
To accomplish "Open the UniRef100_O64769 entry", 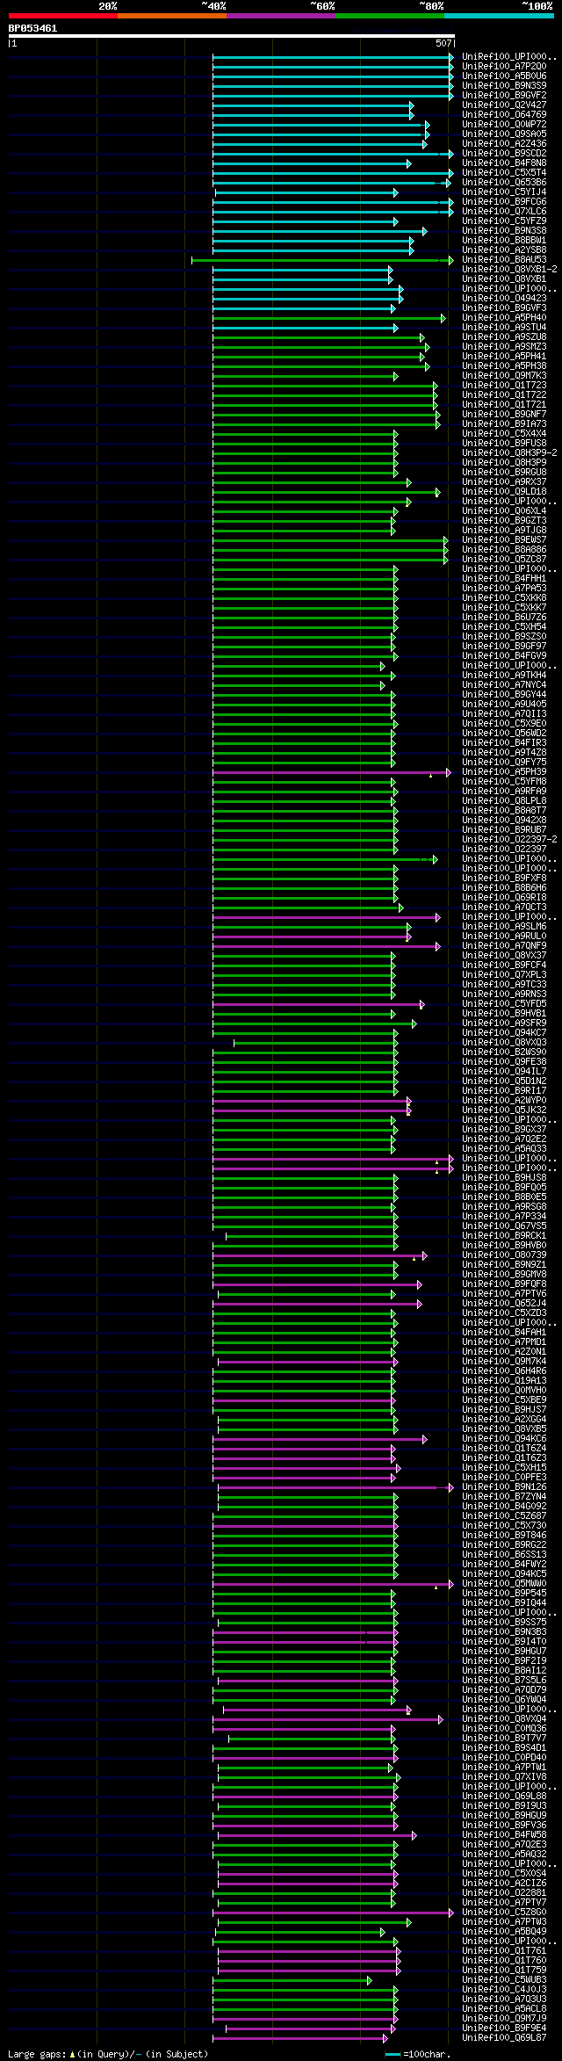I will (504, 114).
